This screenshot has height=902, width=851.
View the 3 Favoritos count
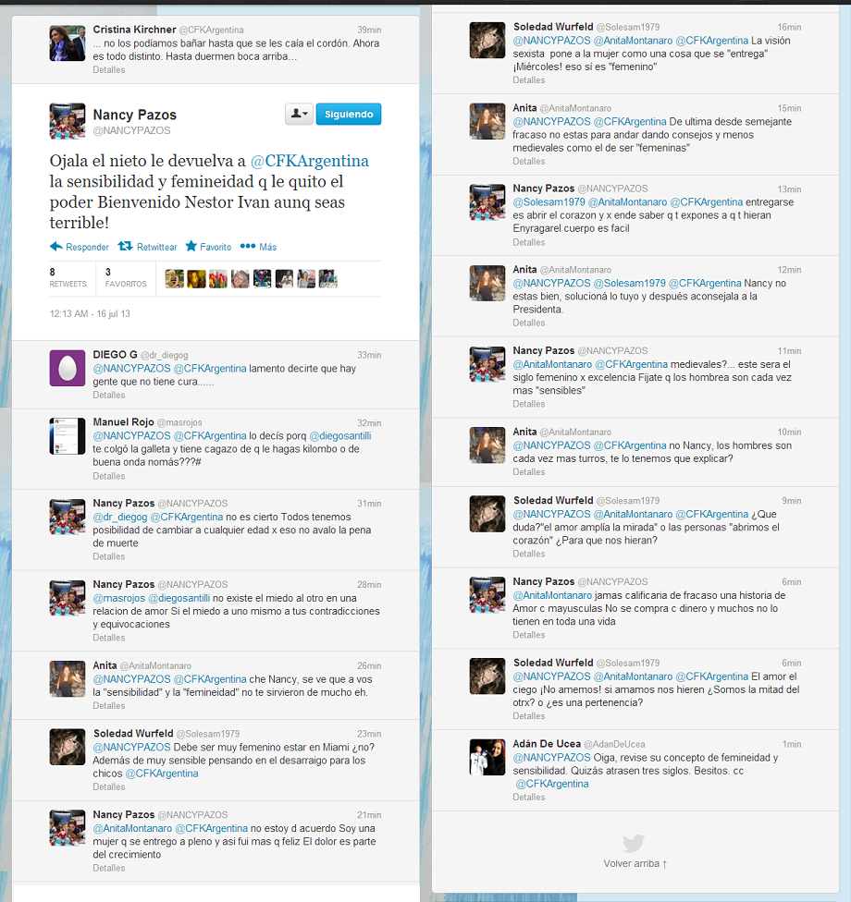pyautogui.click(x=126, y=277)
